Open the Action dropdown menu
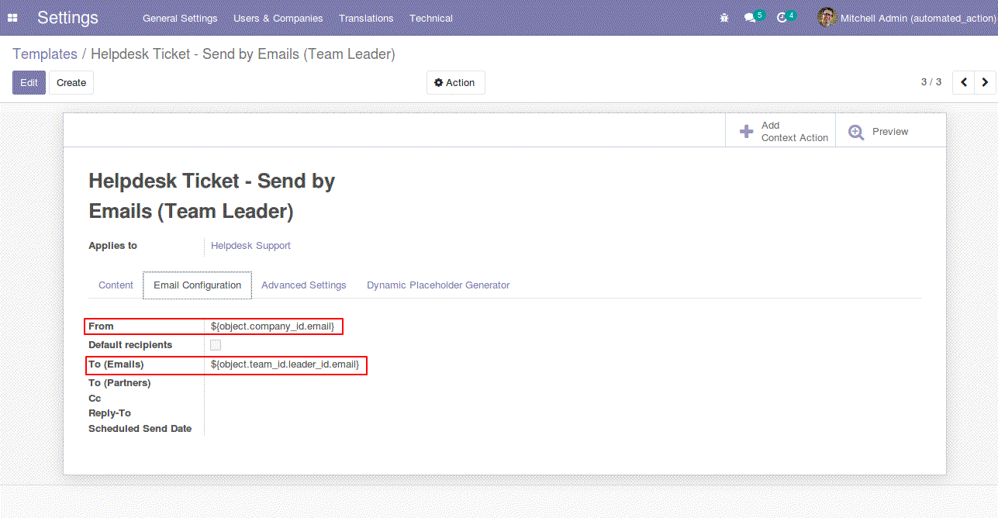The image size is (998, 518). point(455,83)
